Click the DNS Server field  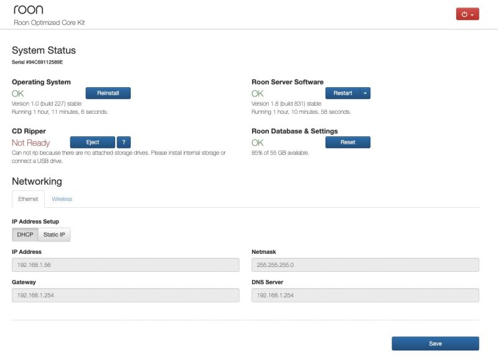[x=365, y=295]
